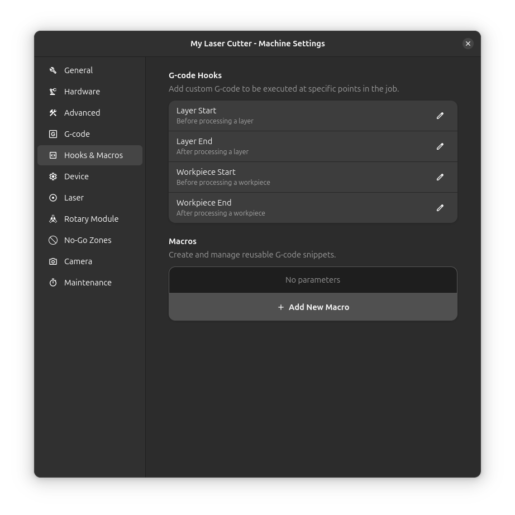Switch to the G-code section
The width and height of the screenshot is (515, 515).
coord(77,134)
